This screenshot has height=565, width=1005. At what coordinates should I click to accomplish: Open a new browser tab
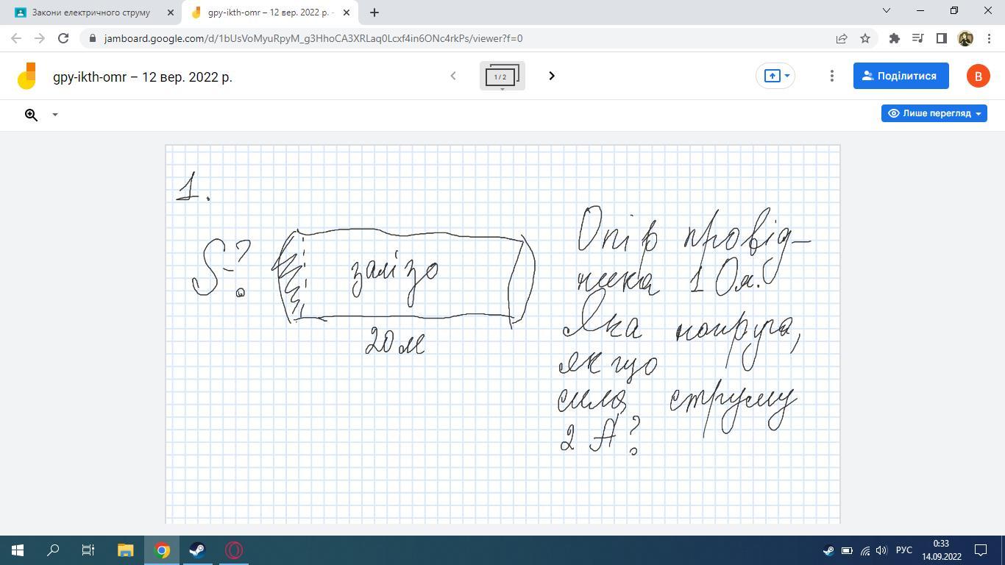click(374, 13)
